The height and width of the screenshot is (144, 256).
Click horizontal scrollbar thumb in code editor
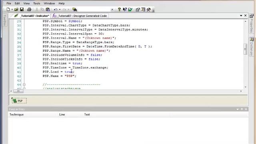point(18,91)
